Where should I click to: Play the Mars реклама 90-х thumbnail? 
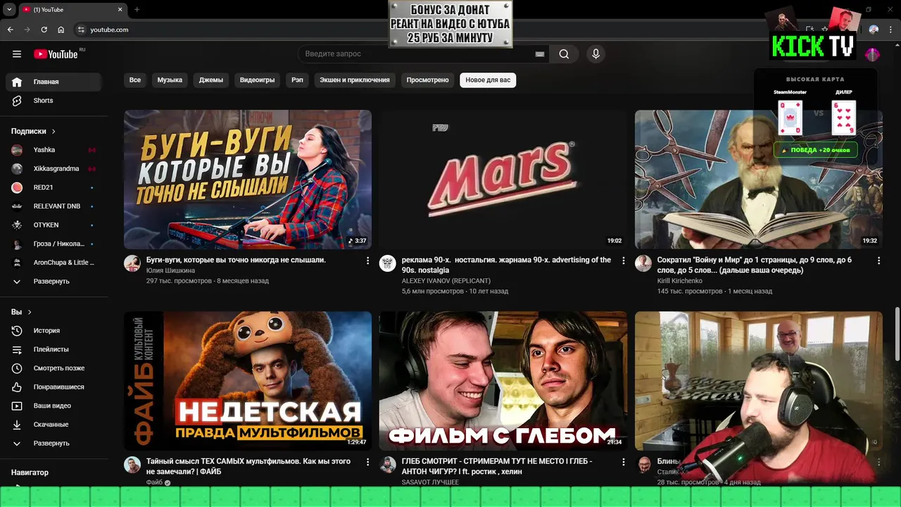pyautogui.click(x=503, y=179)
